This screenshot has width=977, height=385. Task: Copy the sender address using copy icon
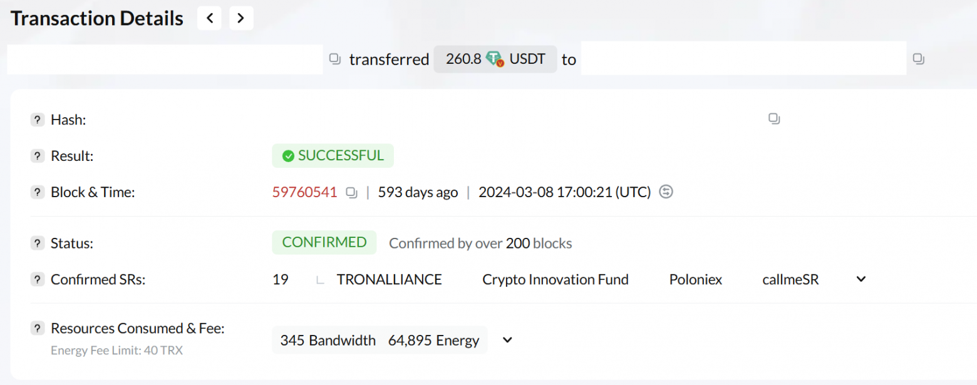pos(334,58)
